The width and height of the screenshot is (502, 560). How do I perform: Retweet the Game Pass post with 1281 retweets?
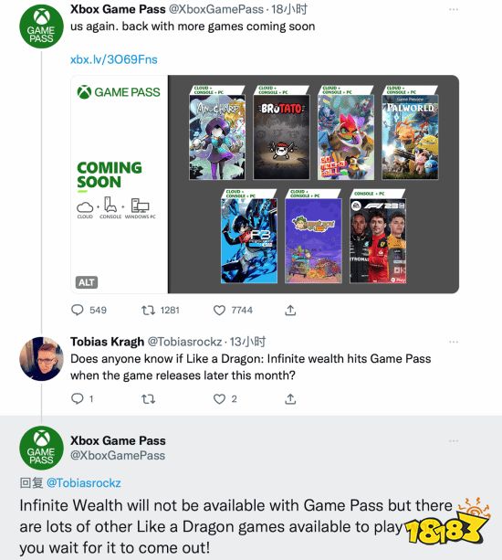pos(148,310)
